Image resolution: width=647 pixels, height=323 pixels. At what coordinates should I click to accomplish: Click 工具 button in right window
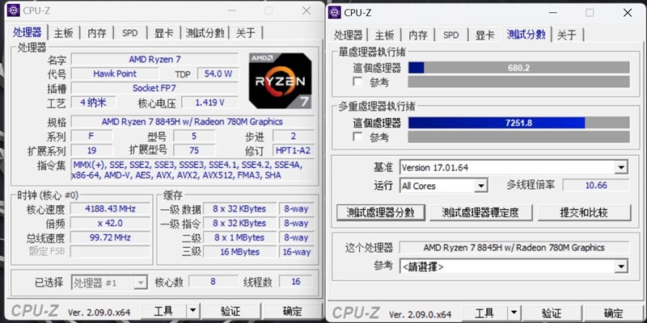coord(484,313)
